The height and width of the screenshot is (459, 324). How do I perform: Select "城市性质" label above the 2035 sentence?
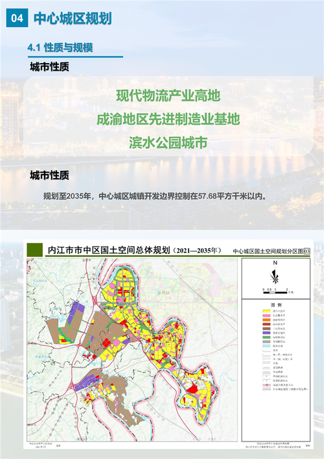49,176
